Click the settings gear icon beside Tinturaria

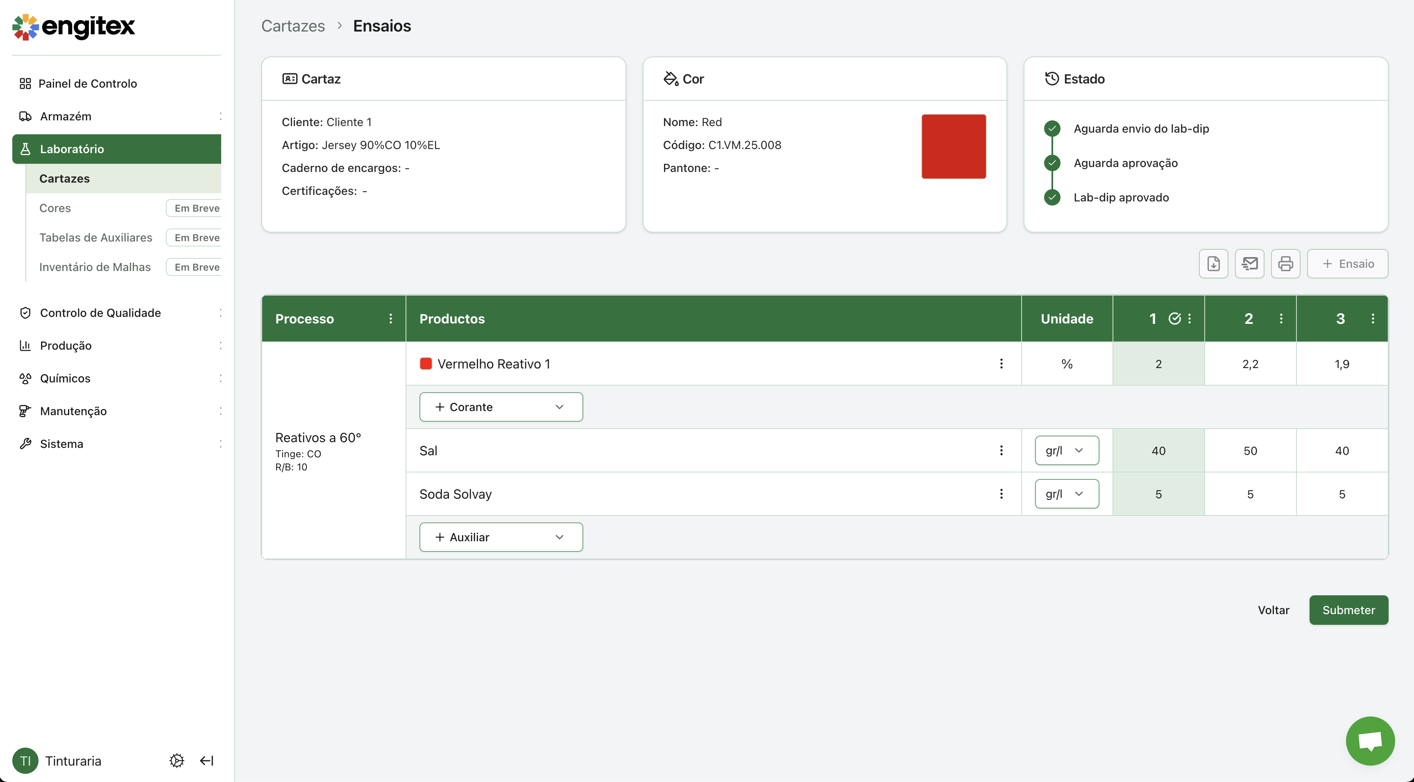(x=177, y=761)
